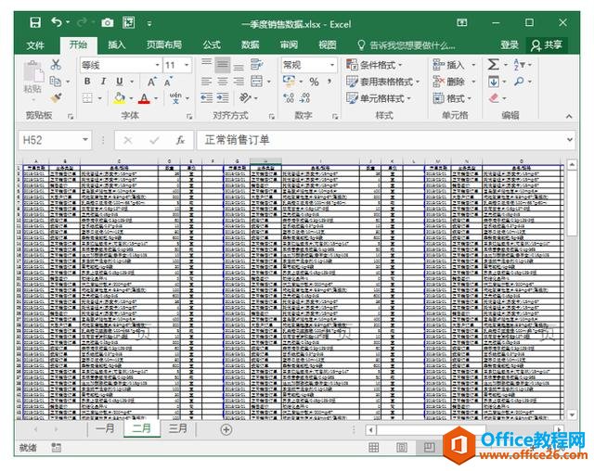Click the camera icon in quick access toolbar

tap(108, 23)
